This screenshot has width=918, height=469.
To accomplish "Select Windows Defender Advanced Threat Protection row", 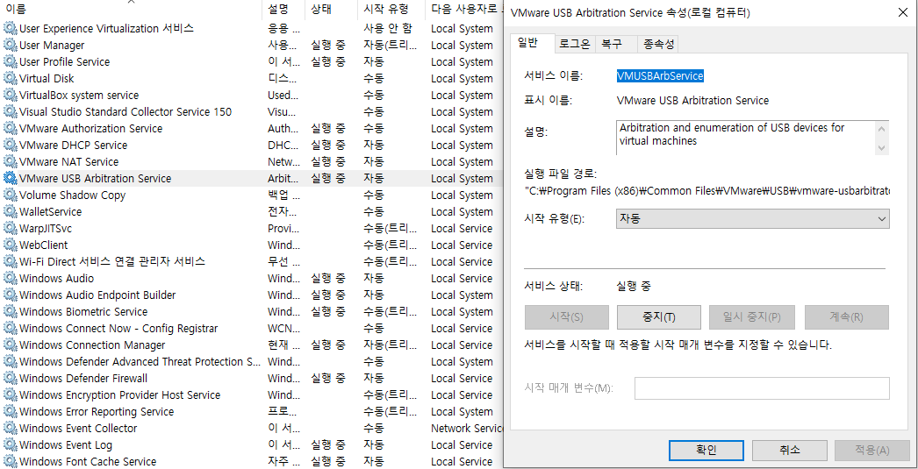I will click(252, 361).
